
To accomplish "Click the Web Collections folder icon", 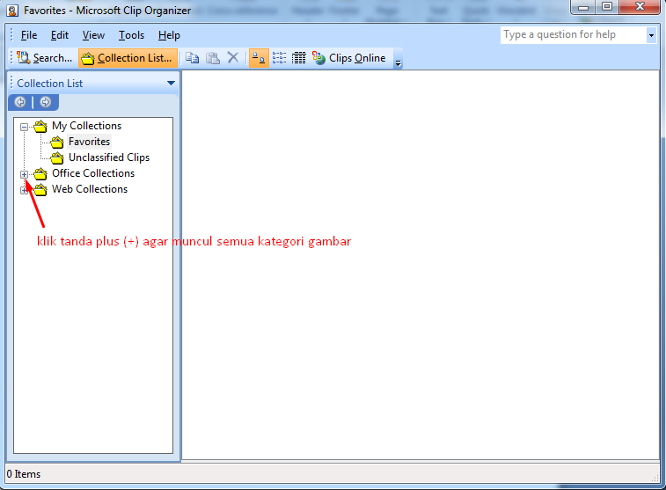I will (x=40, y=189).
